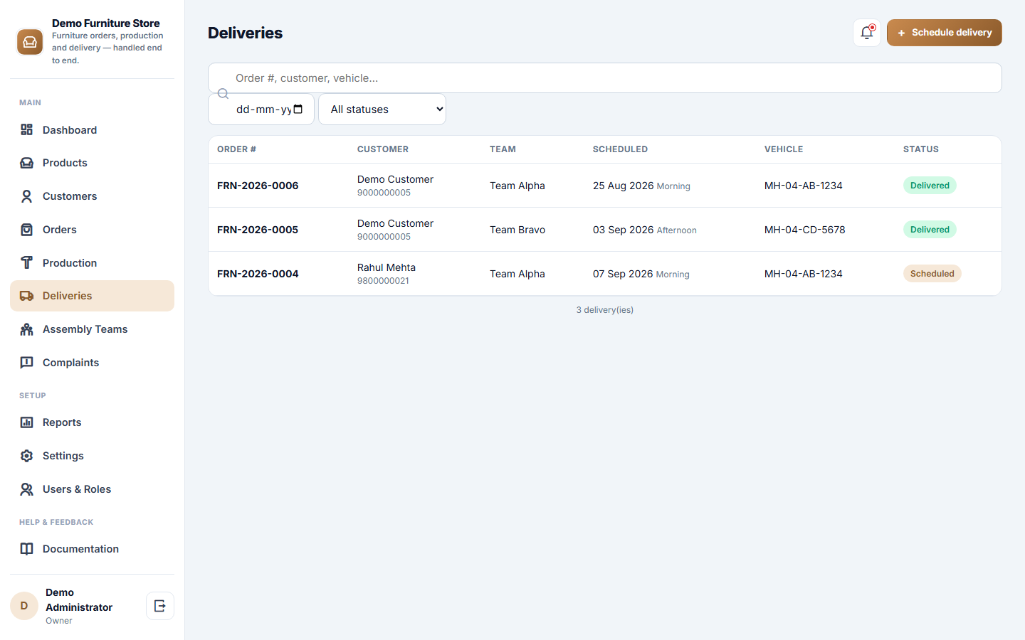Click the 07 Sep 2026 Morning schedule

tap(641, 274)
